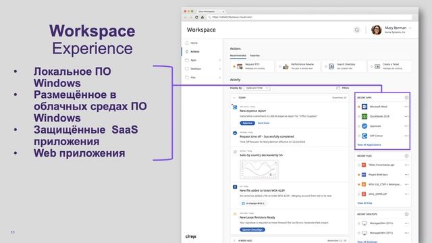Open Filters icon in Activity
The image size is (432, 243).
coord(337,88)
